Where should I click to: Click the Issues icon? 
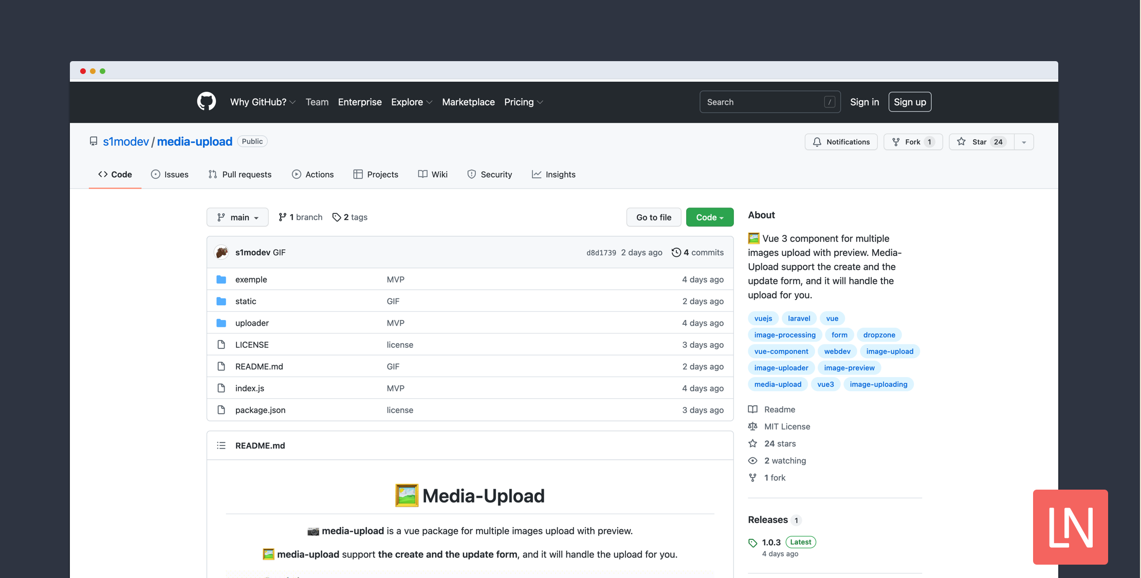point(155,173)
